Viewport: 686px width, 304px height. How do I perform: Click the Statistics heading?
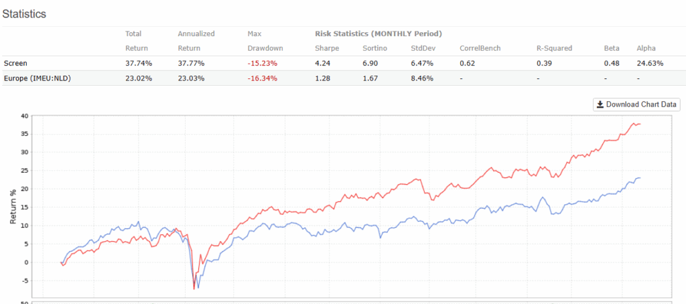[25, 14]
